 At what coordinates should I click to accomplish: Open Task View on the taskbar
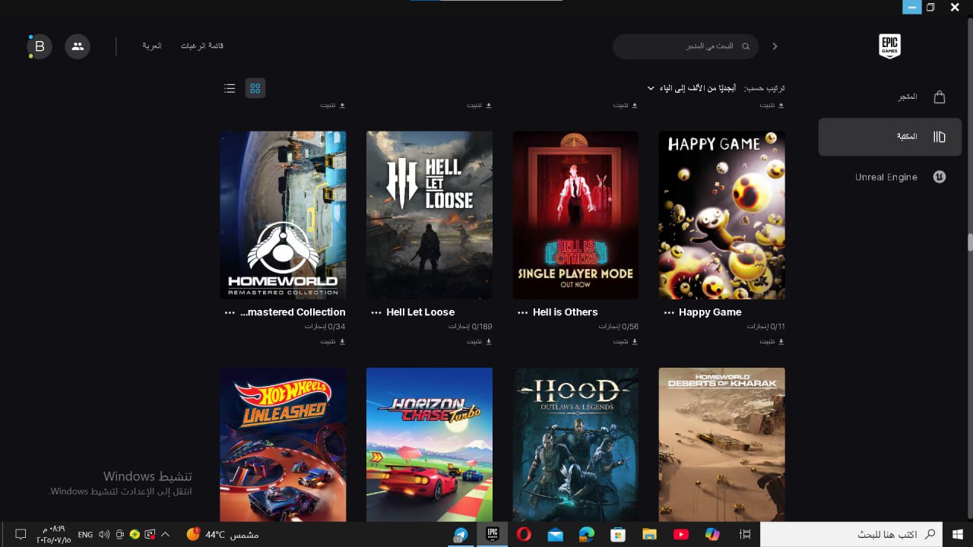click(x=745, y=534)
